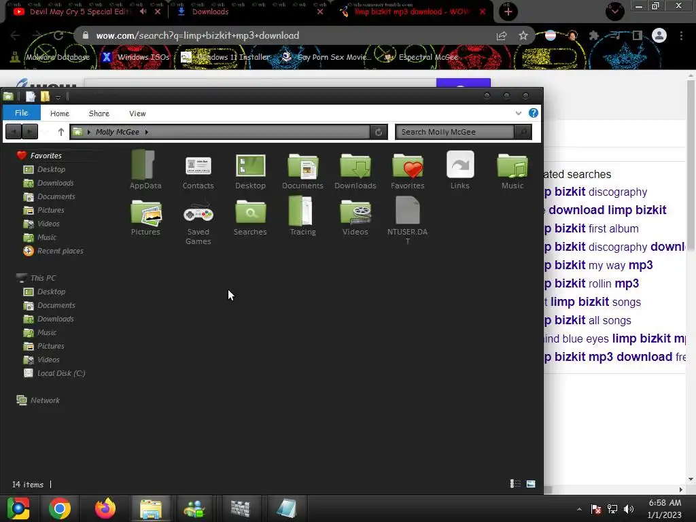Image resolution: width=696 pixels, height=522 pixels.
Task: Switch to details view layout
Action: (x=515, y=483)
